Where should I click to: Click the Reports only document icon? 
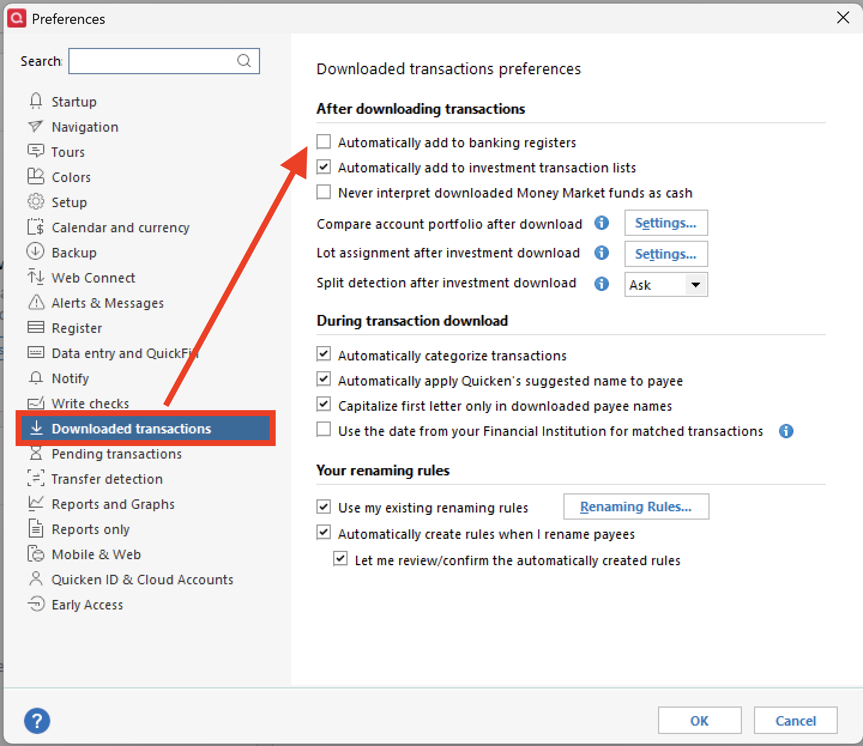coord(36,529)
